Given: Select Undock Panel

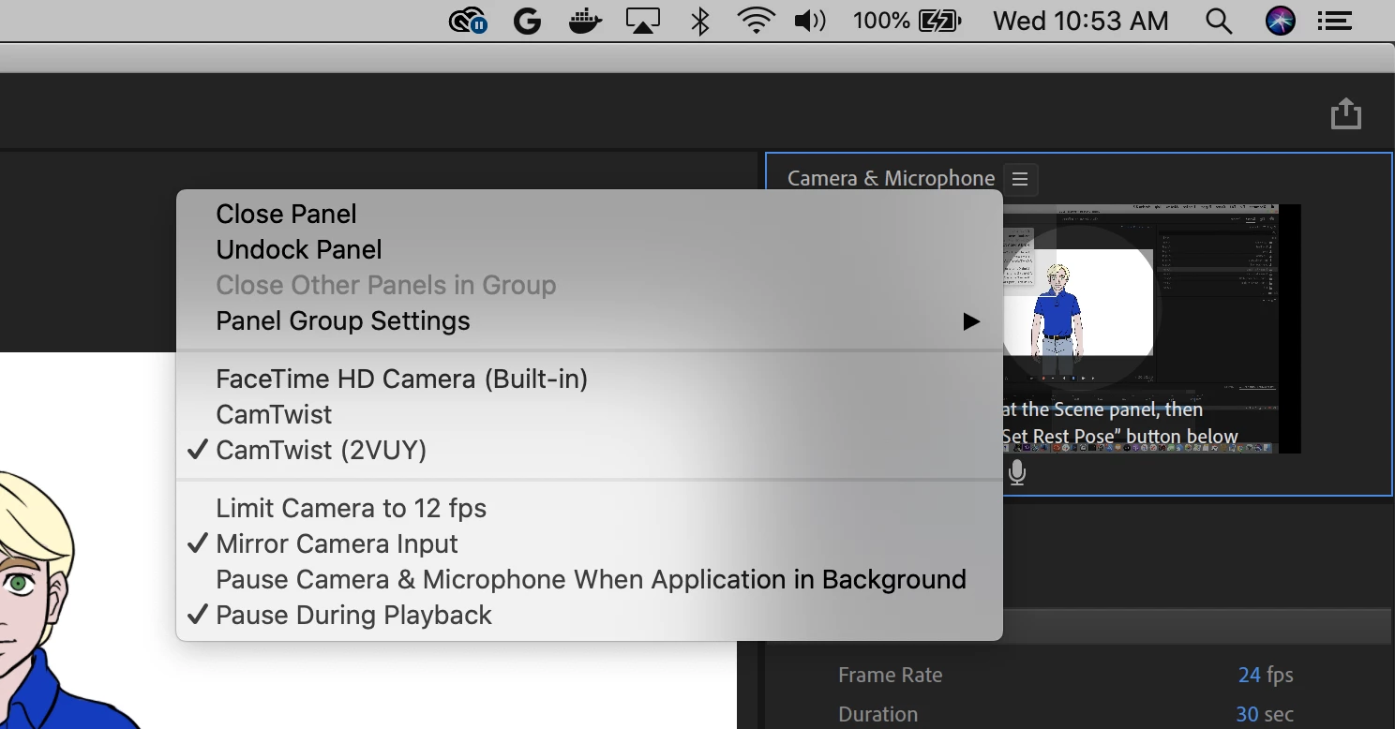Looking at the screenshot, I should (590, 249).
